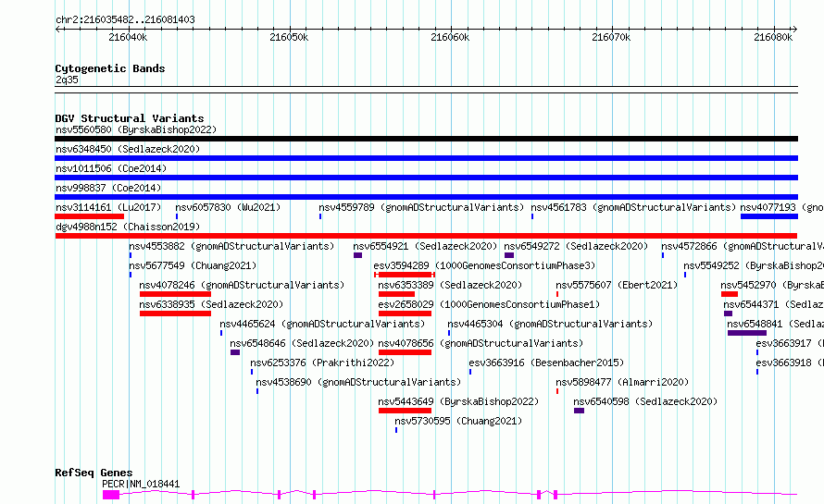Open nsv6253376 (Prakrithi2022) label
The width and height of the screenshot is (824, 504).
[322, 363]
